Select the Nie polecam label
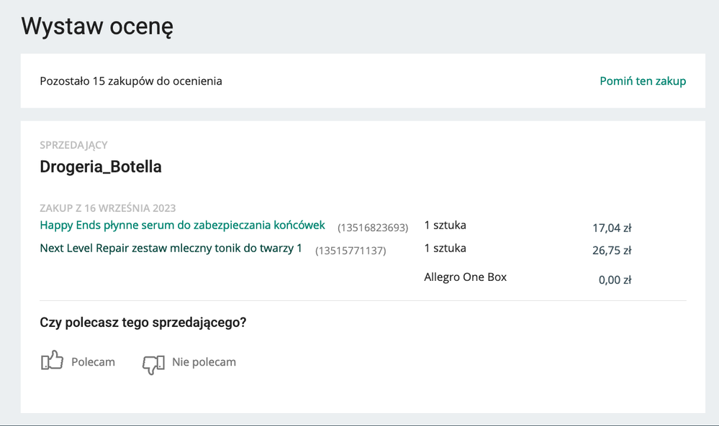719x426 pixels. (204, 362)
